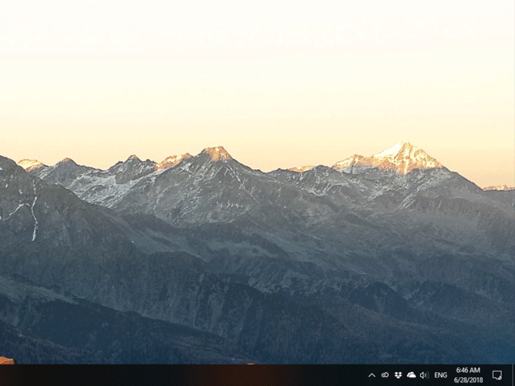
Task: Open the Action Center notification icon
Action: [496, 375]
